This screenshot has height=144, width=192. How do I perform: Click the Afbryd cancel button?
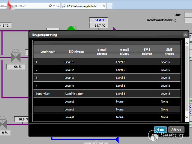tap(176, 130)
